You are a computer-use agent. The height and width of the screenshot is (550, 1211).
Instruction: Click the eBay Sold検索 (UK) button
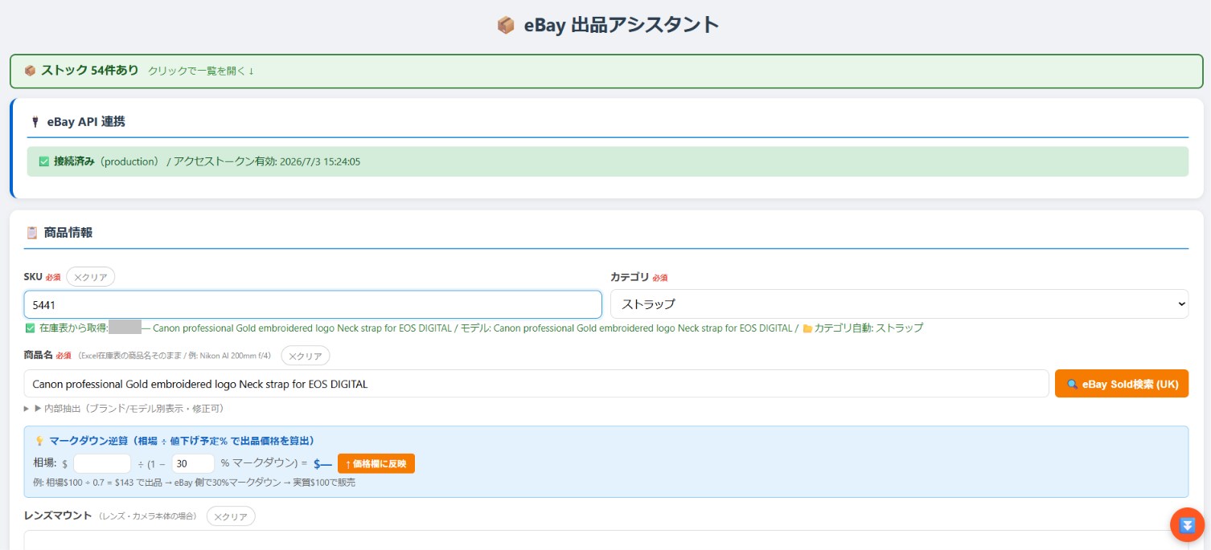point(1121,384)
